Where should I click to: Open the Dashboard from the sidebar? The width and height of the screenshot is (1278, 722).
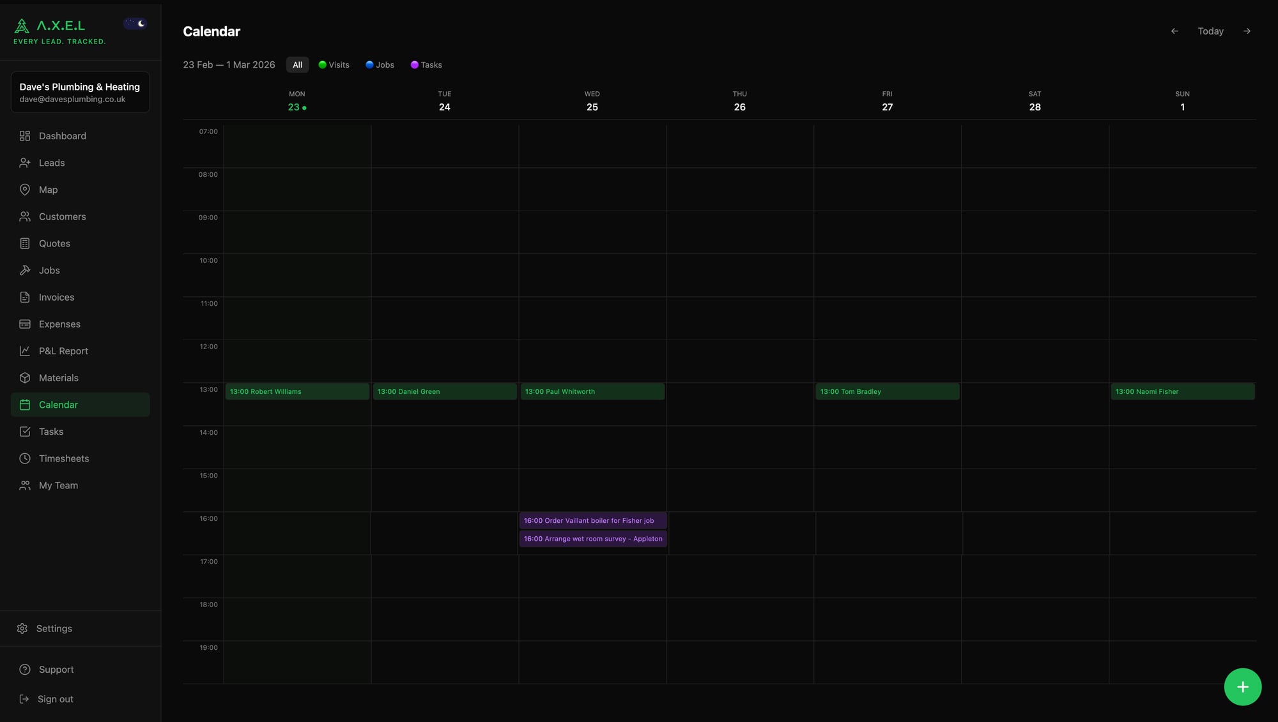(x=62, y=135)
